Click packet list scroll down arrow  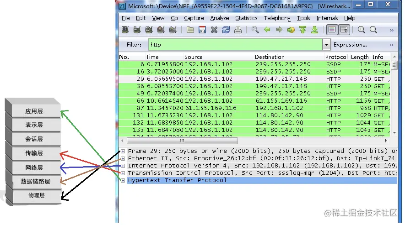click(394, 132)
